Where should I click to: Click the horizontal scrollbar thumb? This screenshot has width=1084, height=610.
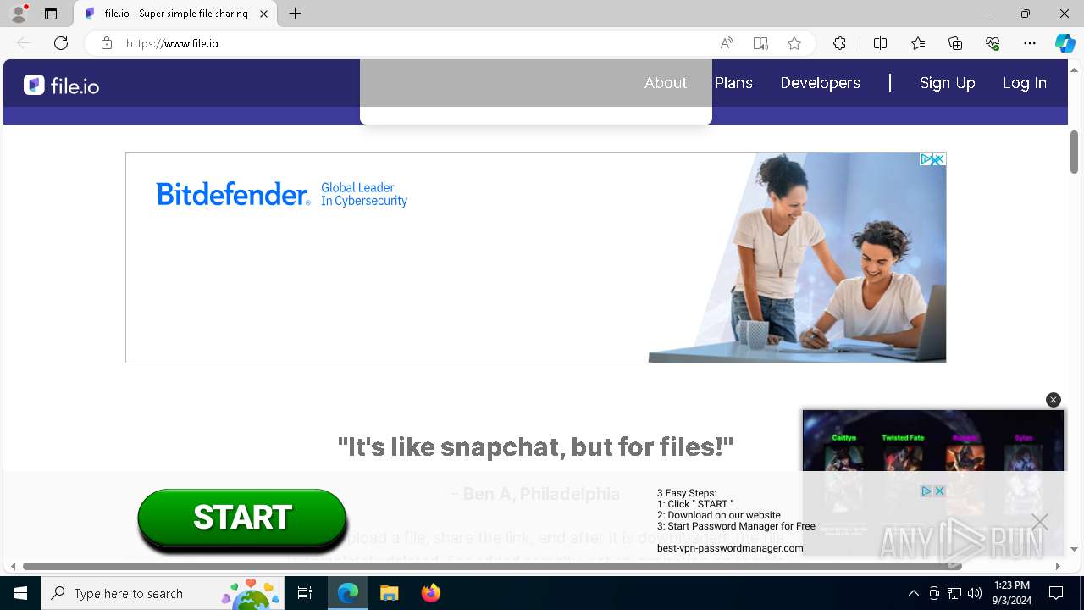point(492,566)
